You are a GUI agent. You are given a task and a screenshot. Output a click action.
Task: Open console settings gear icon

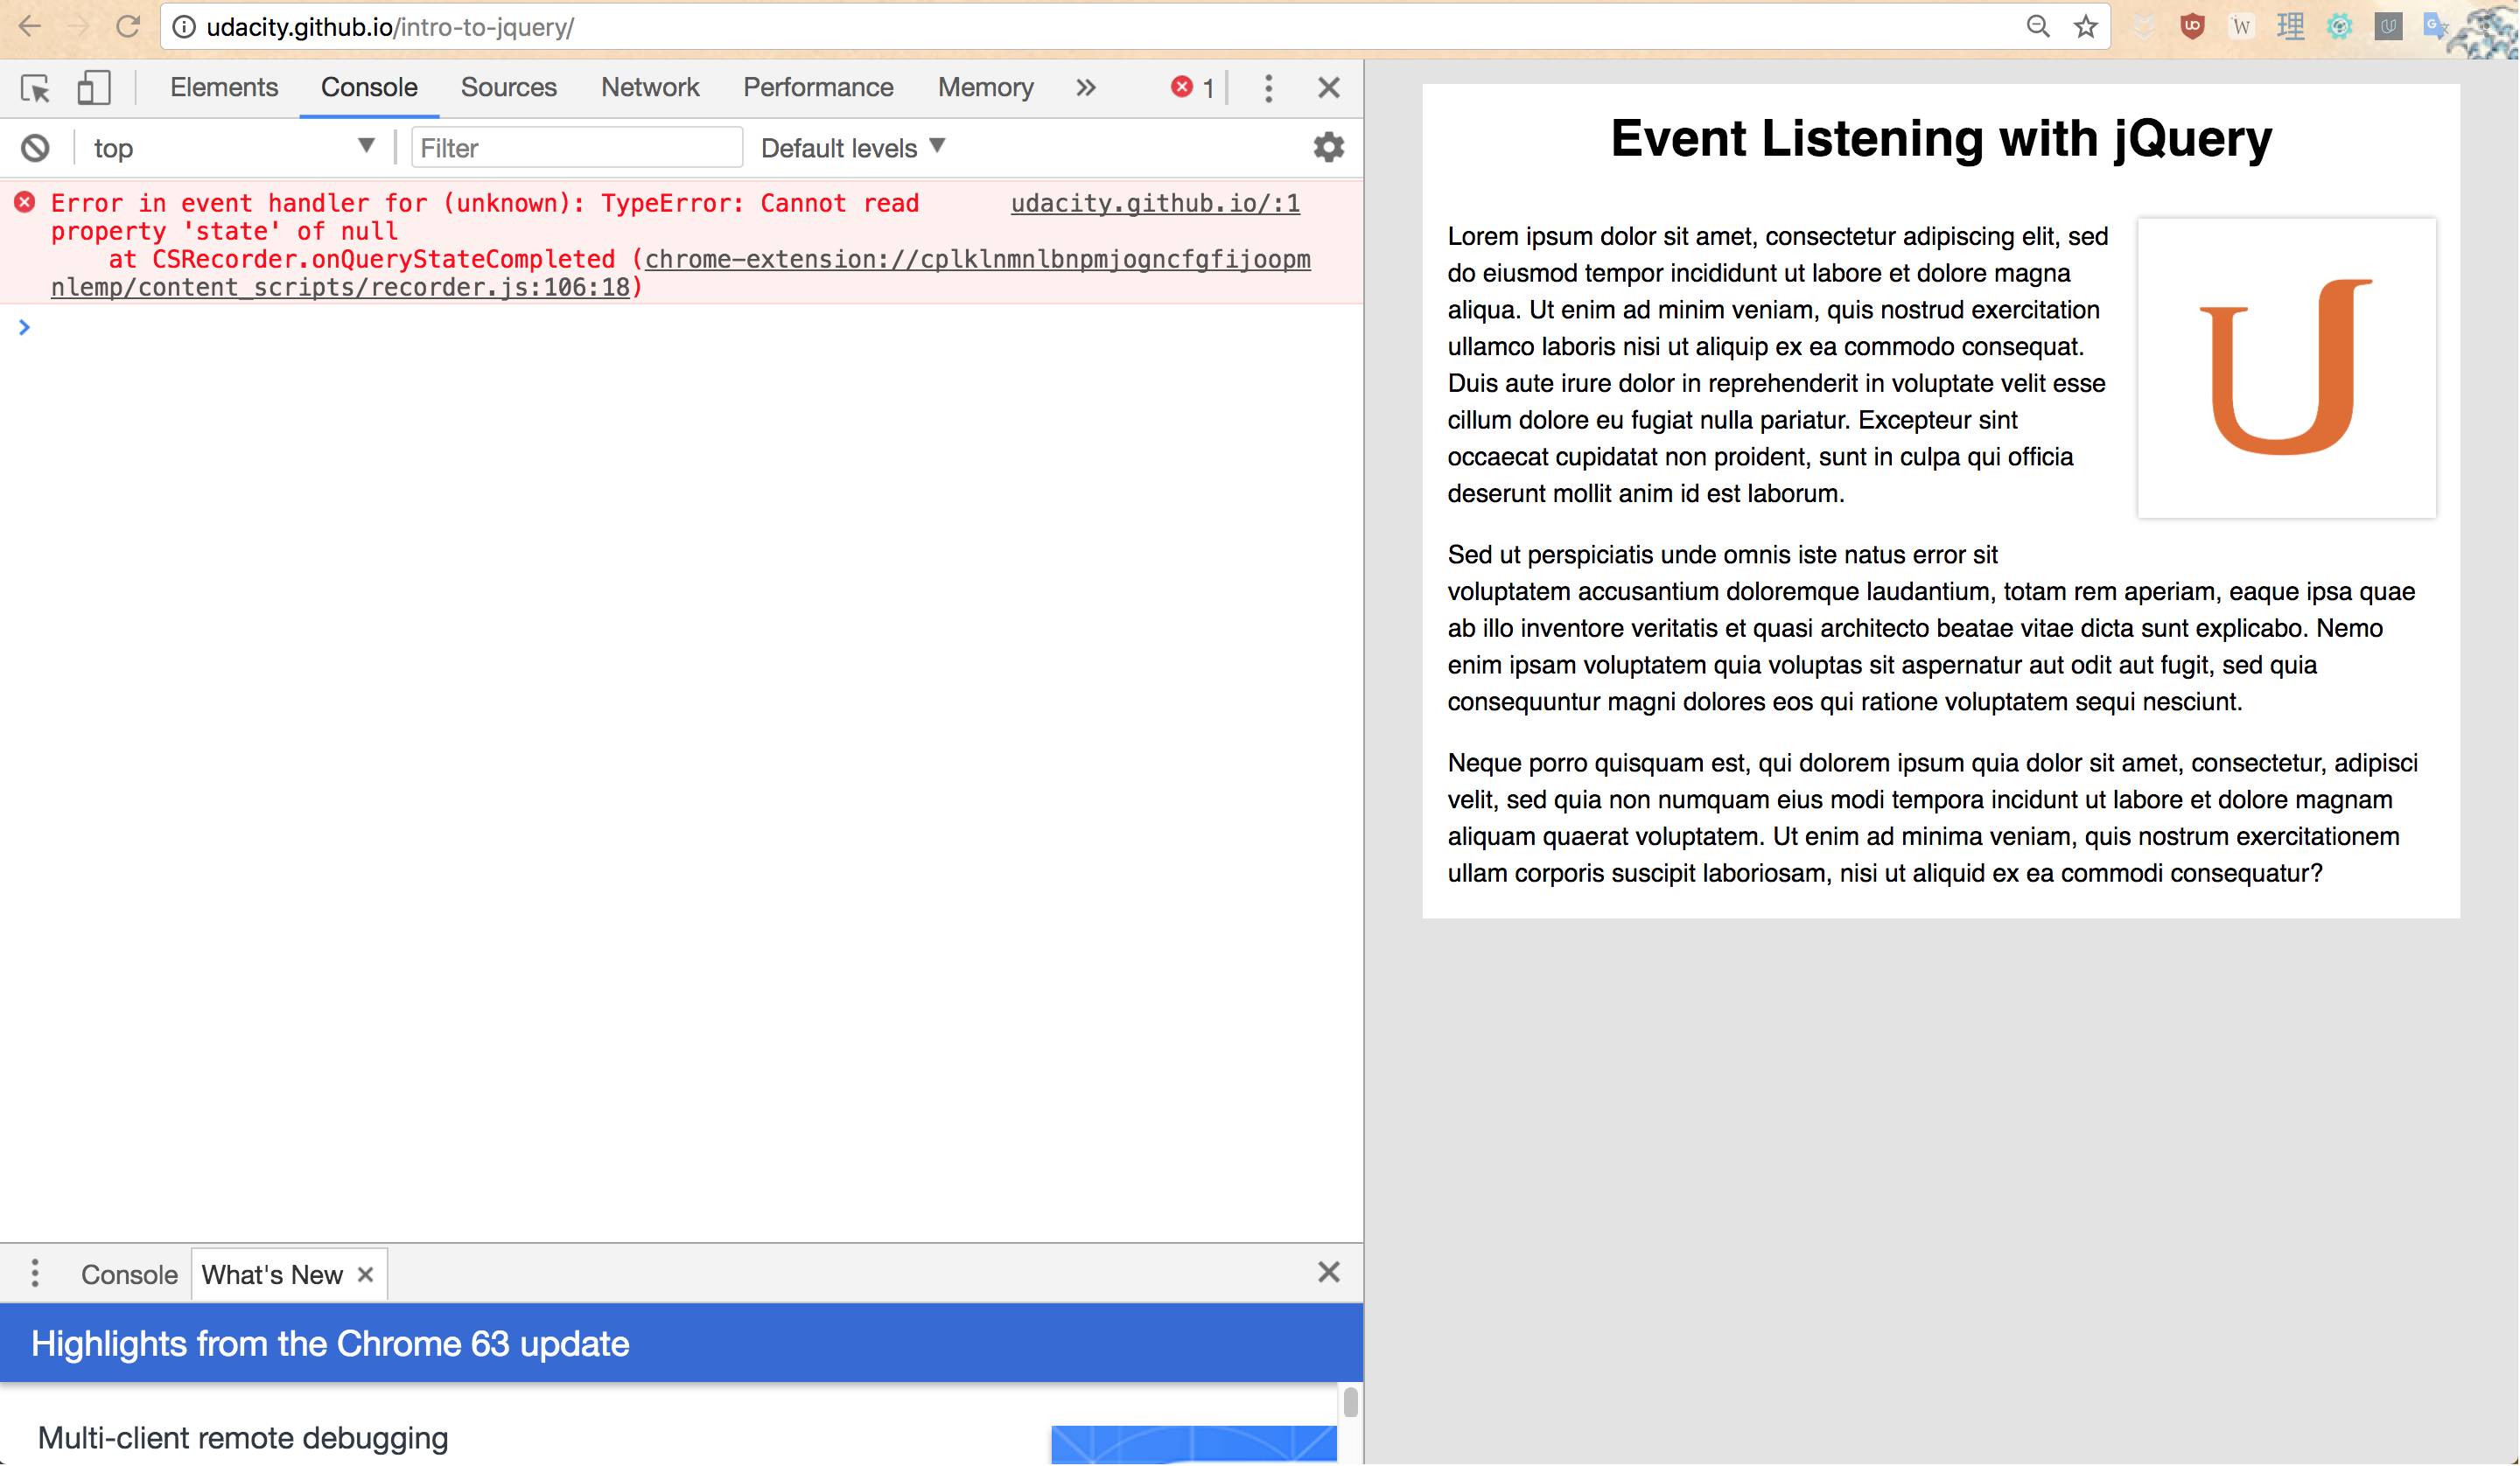click(x=1328, y=148)
